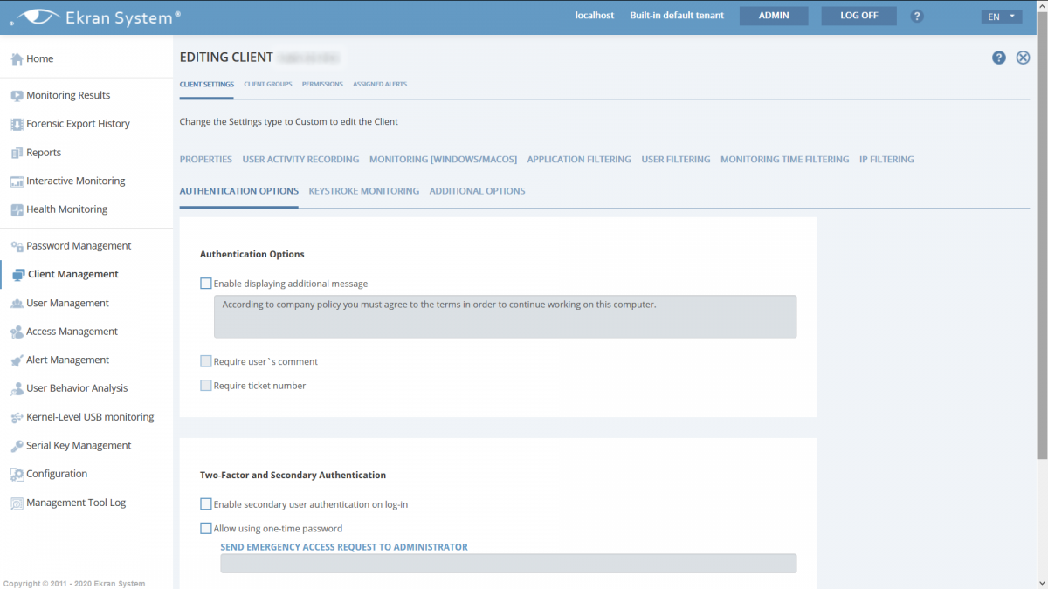The image size is (1048, 589).
Task: Click the ADMIN button
Action: click(773, 16)
